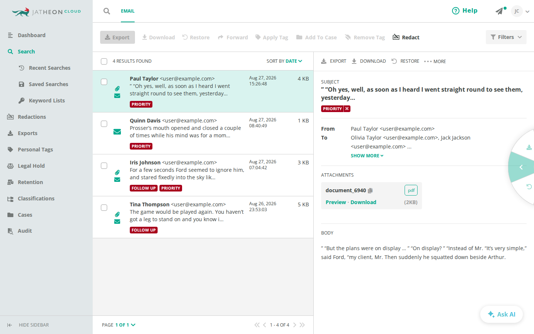
Task: Open the search magnifier icon in top bar
Action: pos(107,11)
